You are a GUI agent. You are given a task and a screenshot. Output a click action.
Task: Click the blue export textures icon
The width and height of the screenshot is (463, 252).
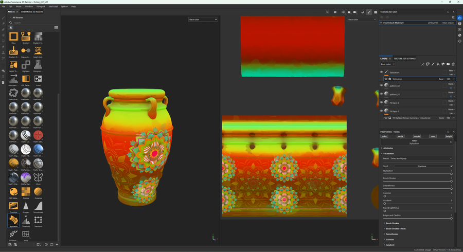click(x=459, y=17)
